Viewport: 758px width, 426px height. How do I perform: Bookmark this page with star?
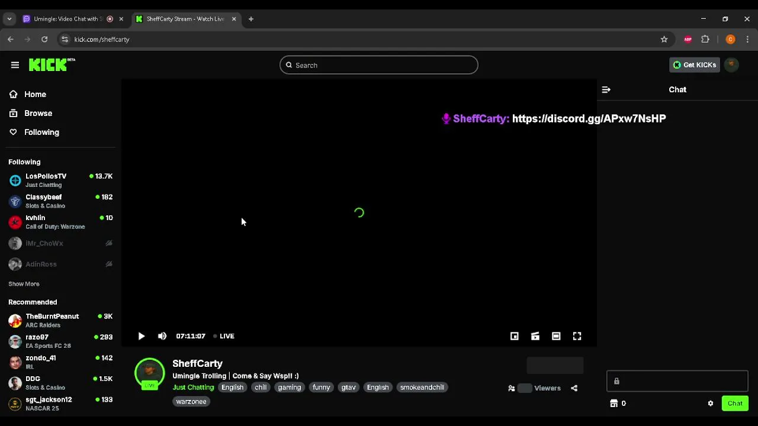point(664,39)
